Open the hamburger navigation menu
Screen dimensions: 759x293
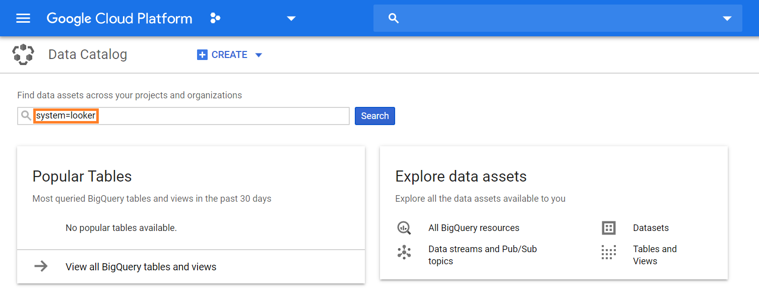23,19
